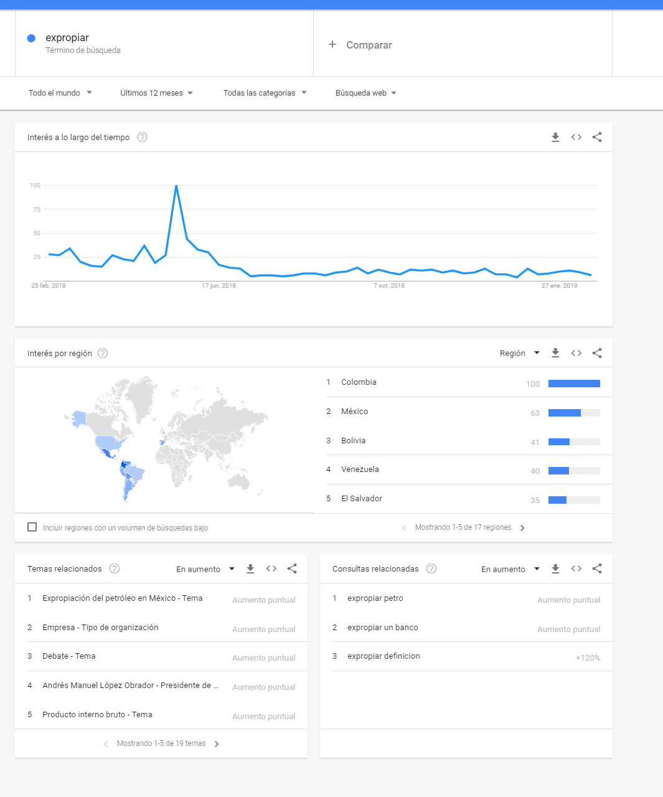Open the Colombia region entry
663x797 pixels.
pyautogui.click(x=469, y=382)
